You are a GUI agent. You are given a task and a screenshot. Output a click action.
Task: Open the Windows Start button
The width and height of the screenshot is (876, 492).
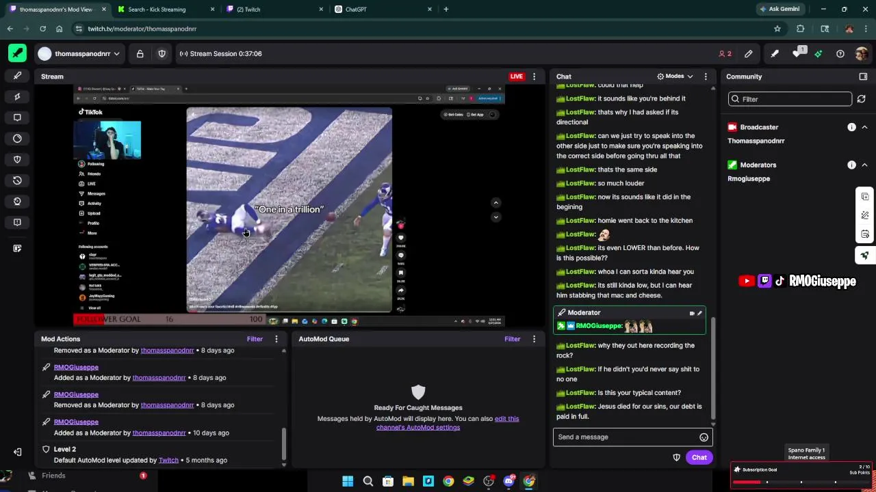(348, 481)
